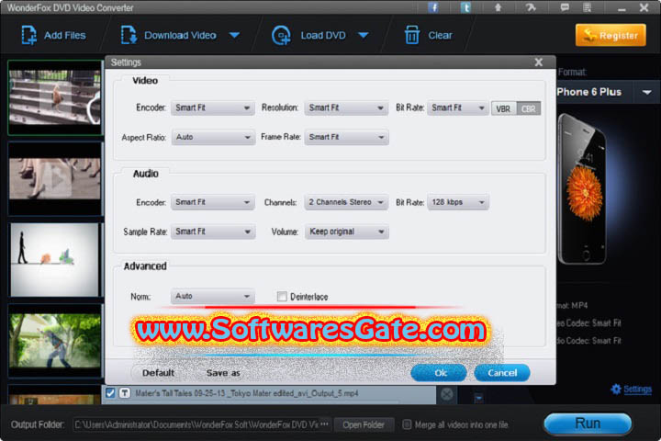
Task: Click the blue Run button
Action: tap(588, 424)
